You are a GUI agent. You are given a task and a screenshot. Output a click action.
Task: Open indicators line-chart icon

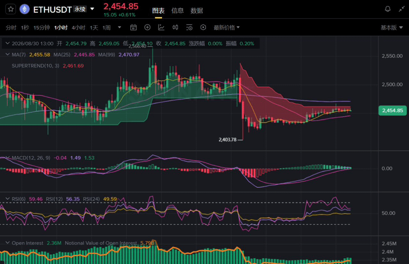point(161,27)
